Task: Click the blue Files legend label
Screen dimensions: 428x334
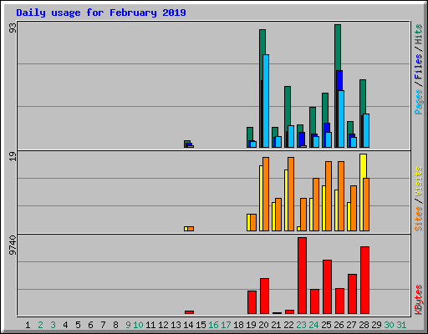Action: click(x=418, y=67)
